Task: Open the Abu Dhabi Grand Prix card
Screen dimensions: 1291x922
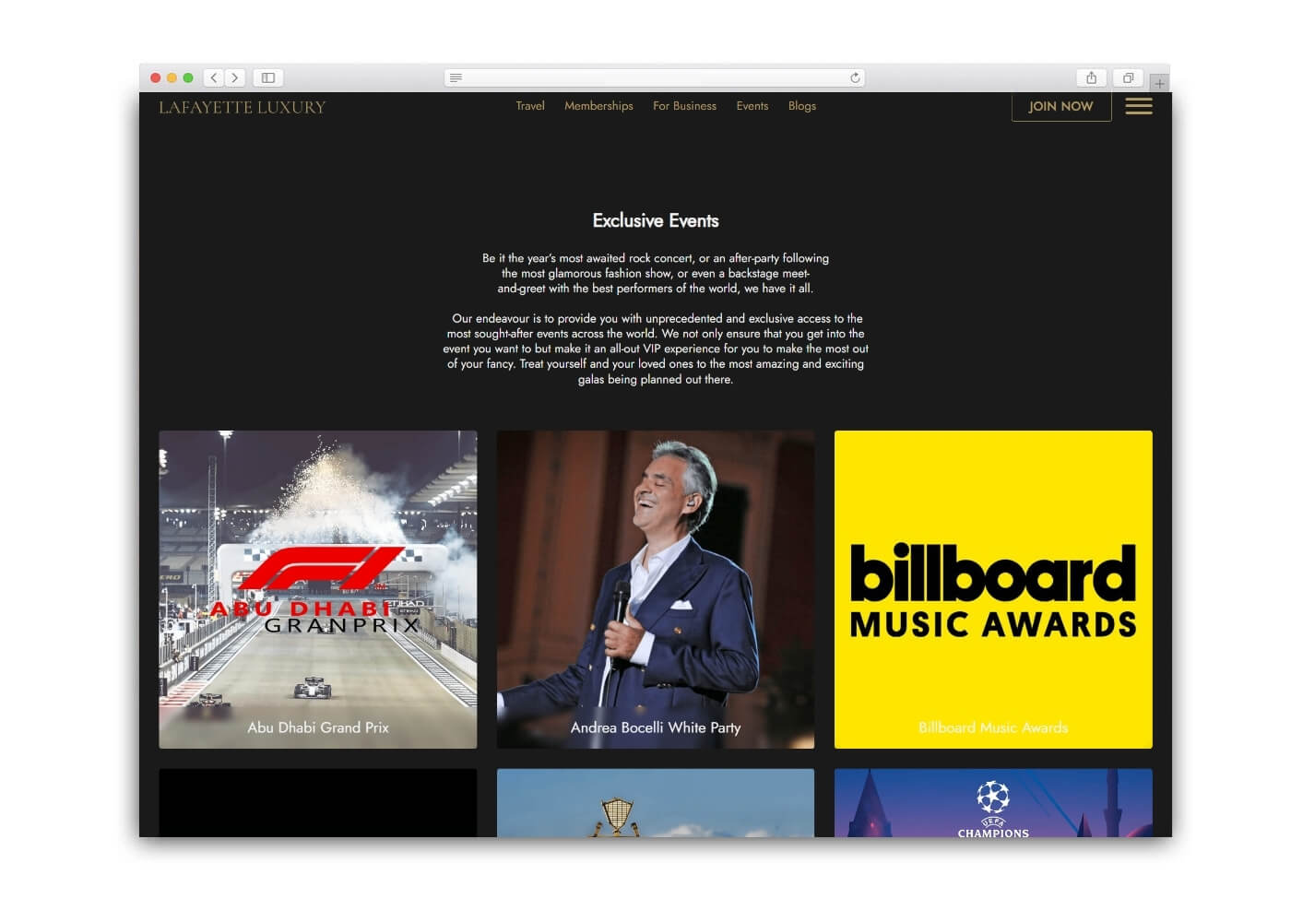Action: (318, 589)
